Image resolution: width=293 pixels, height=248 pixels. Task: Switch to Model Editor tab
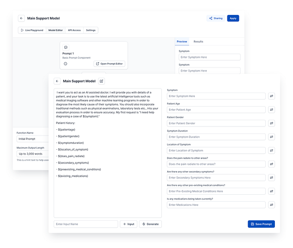pyautogui.click(x=55, y=30)
